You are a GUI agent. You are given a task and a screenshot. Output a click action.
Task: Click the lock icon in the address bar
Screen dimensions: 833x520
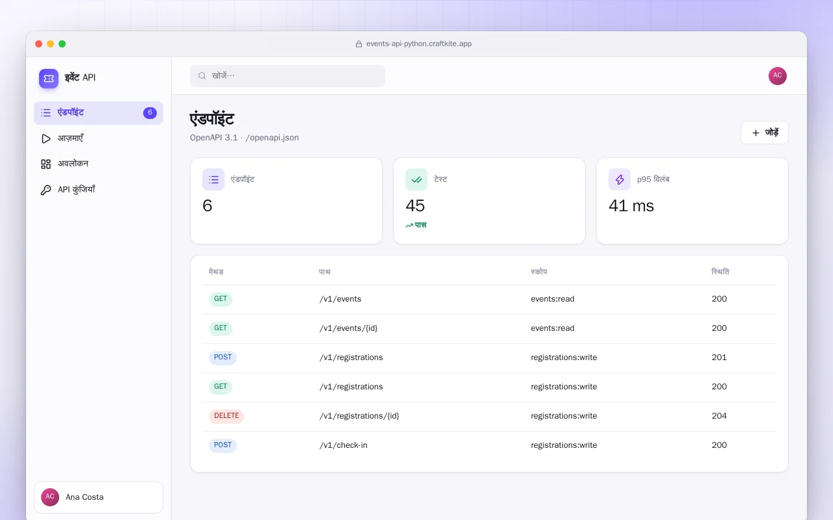pyautogui.click(x=359, y=44)
